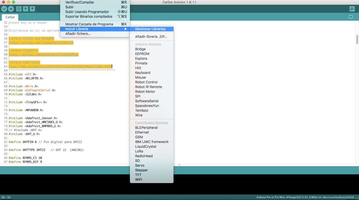This screenshot has width=359, height=200.
Task: Click the 56 - 63 line range indicator
Action: tap(6, 197)
